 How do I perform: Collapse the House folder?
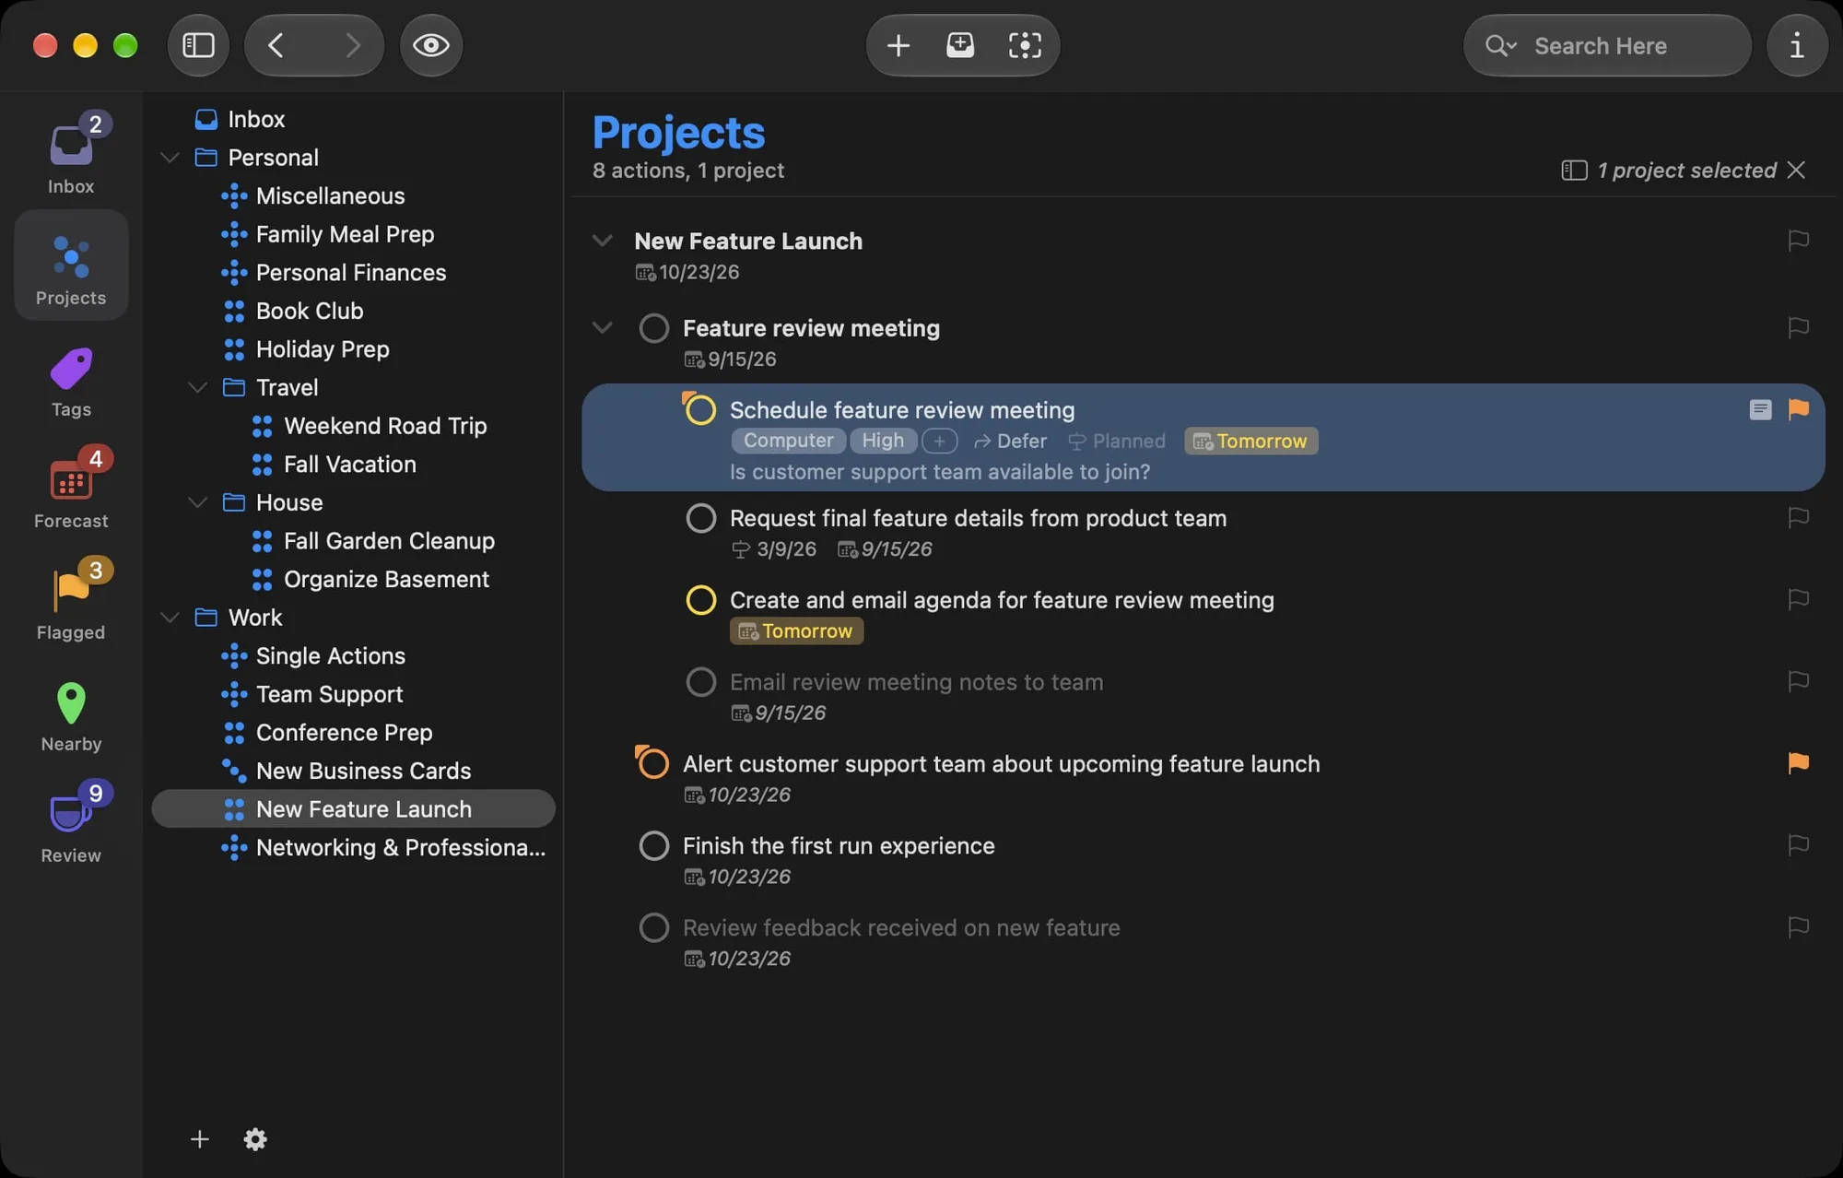point(197,502)
